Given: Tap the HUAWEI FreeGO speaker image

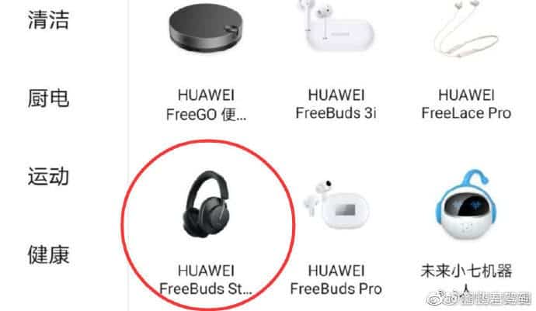Looking at the screenshot, I should [x=206, y=29].
